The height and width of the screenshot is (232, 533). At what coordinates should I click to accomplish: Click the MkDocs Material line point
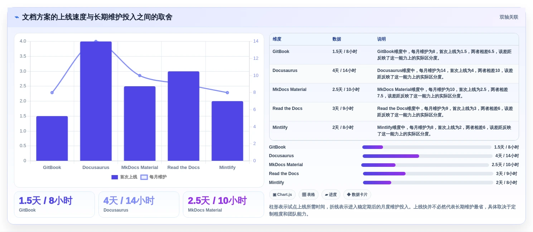pos(140,76)
